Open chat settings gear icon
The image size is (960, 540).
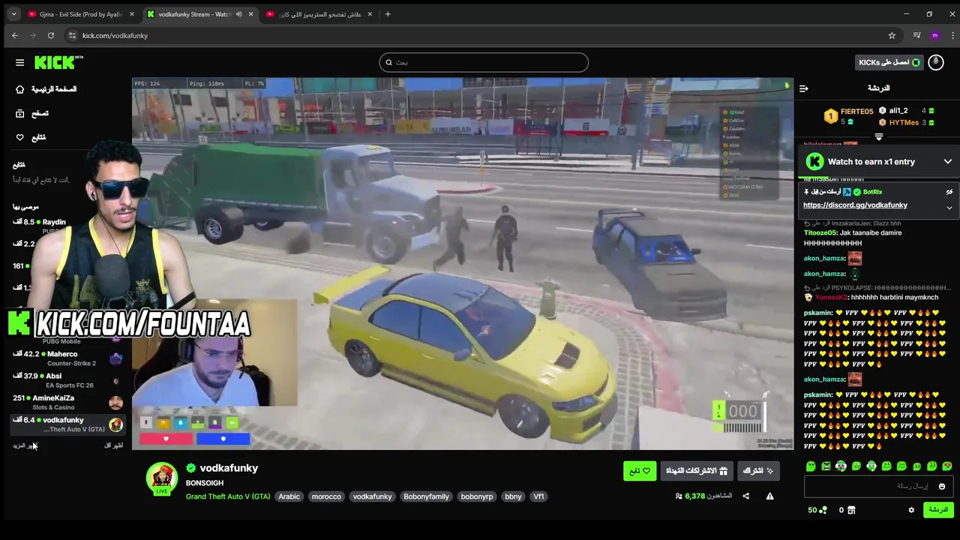911,510
